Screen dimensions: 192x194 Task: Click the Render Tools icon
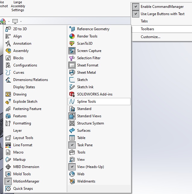[x=72, y=36]
